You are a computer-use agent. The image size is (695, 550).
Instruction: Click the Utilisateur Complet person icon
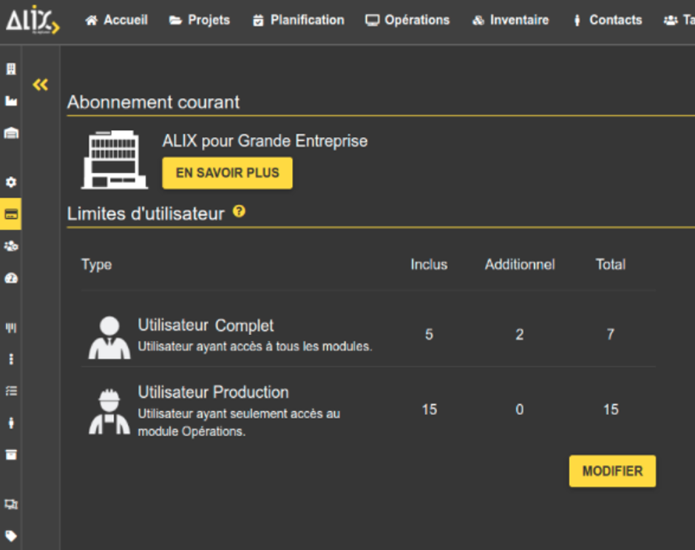(109, 338)
